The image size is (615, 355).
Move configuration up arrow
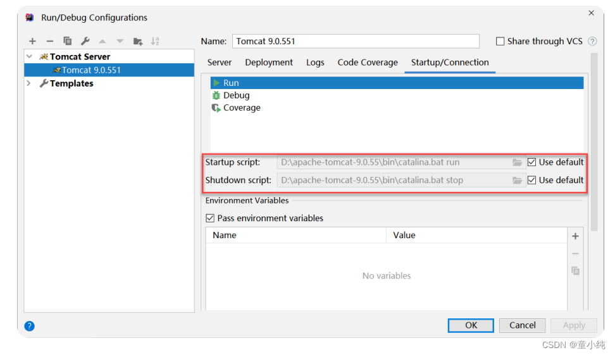click(102, 41)
